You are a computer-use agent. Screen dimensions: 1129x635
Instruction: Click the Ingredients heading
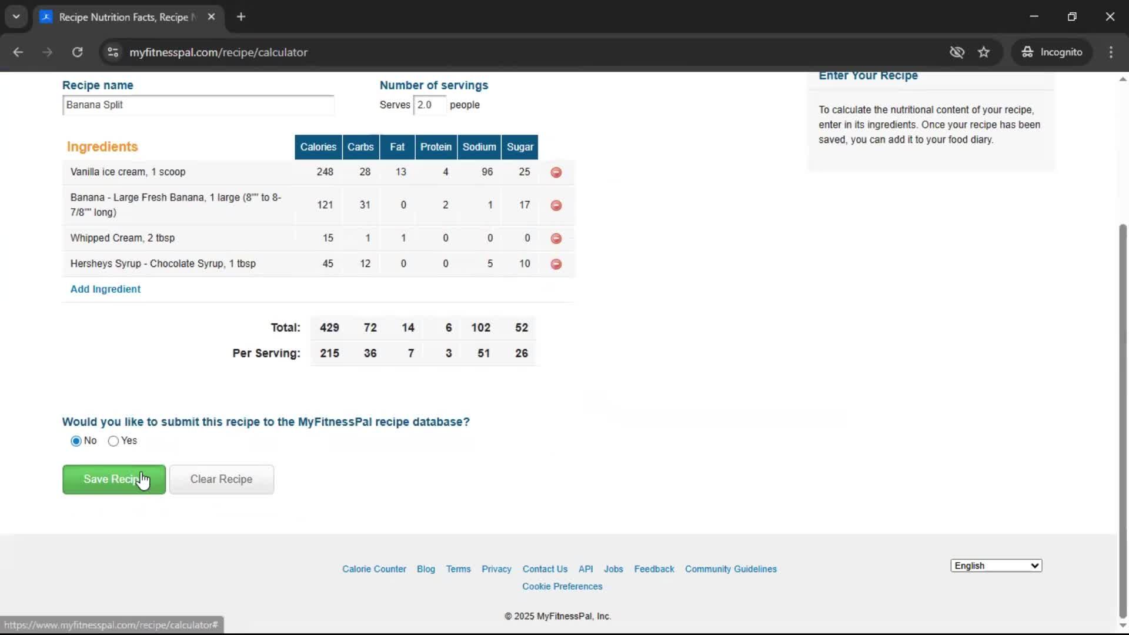point(102,147)
